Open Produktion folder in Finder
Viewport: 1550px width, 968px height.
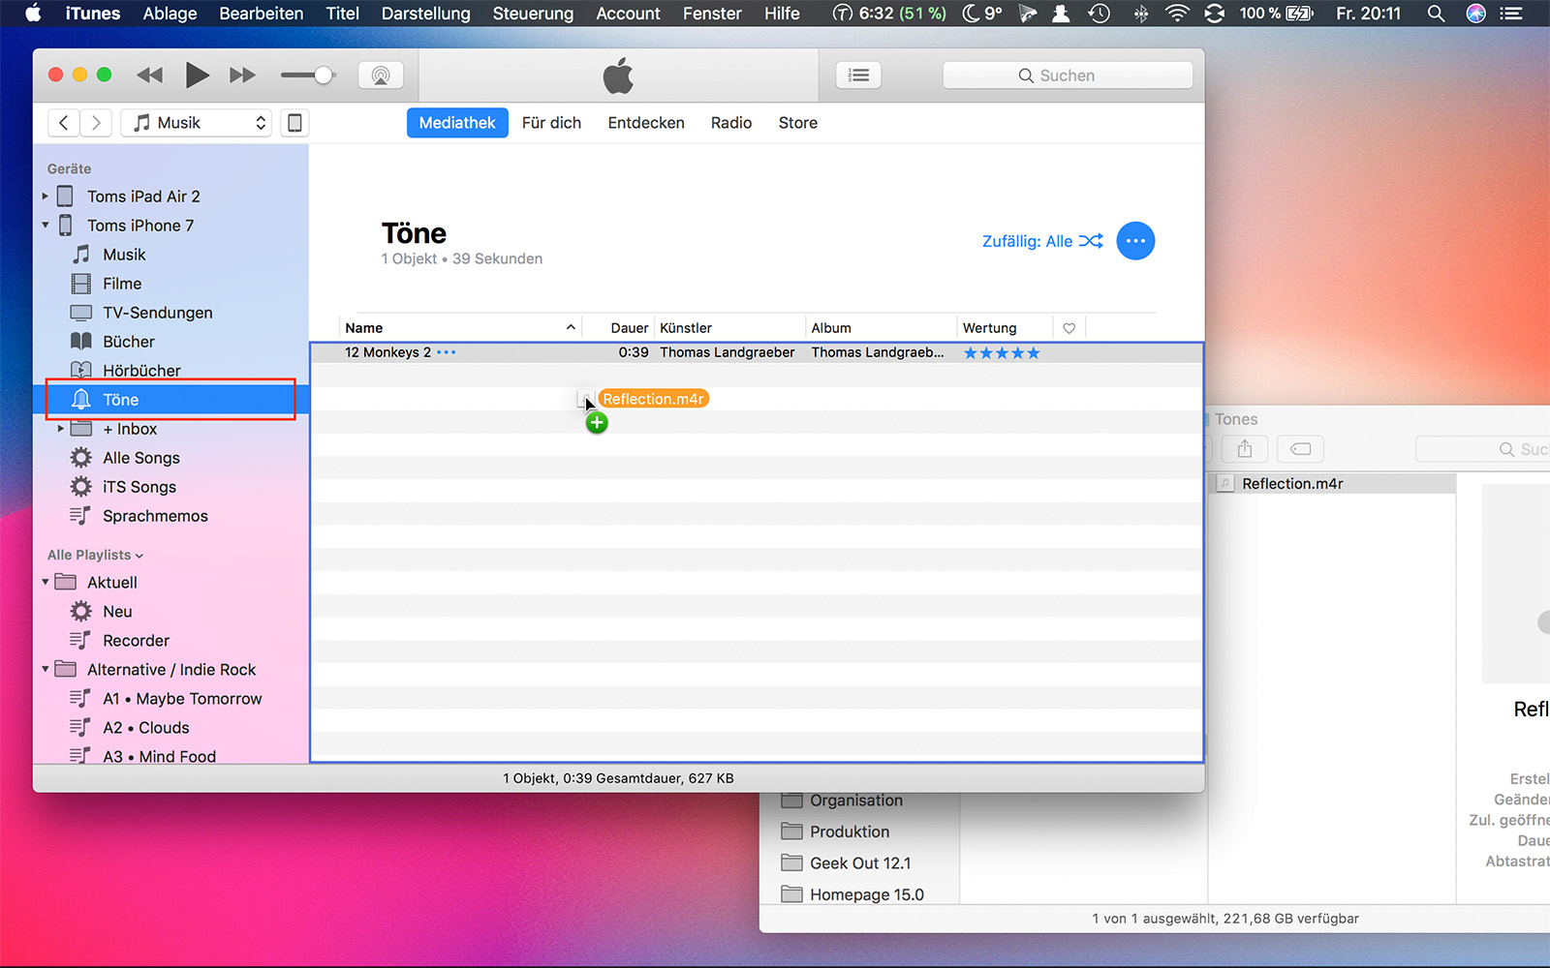pos(850,832)
